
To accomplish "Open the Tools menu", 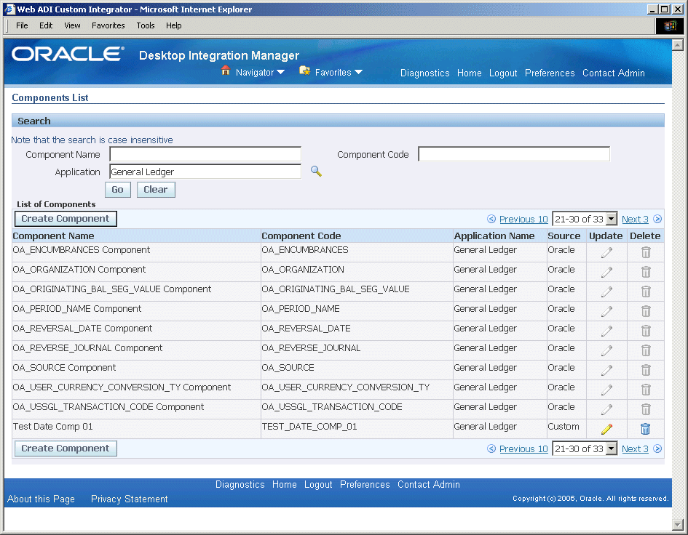I will tap(145, 25).
